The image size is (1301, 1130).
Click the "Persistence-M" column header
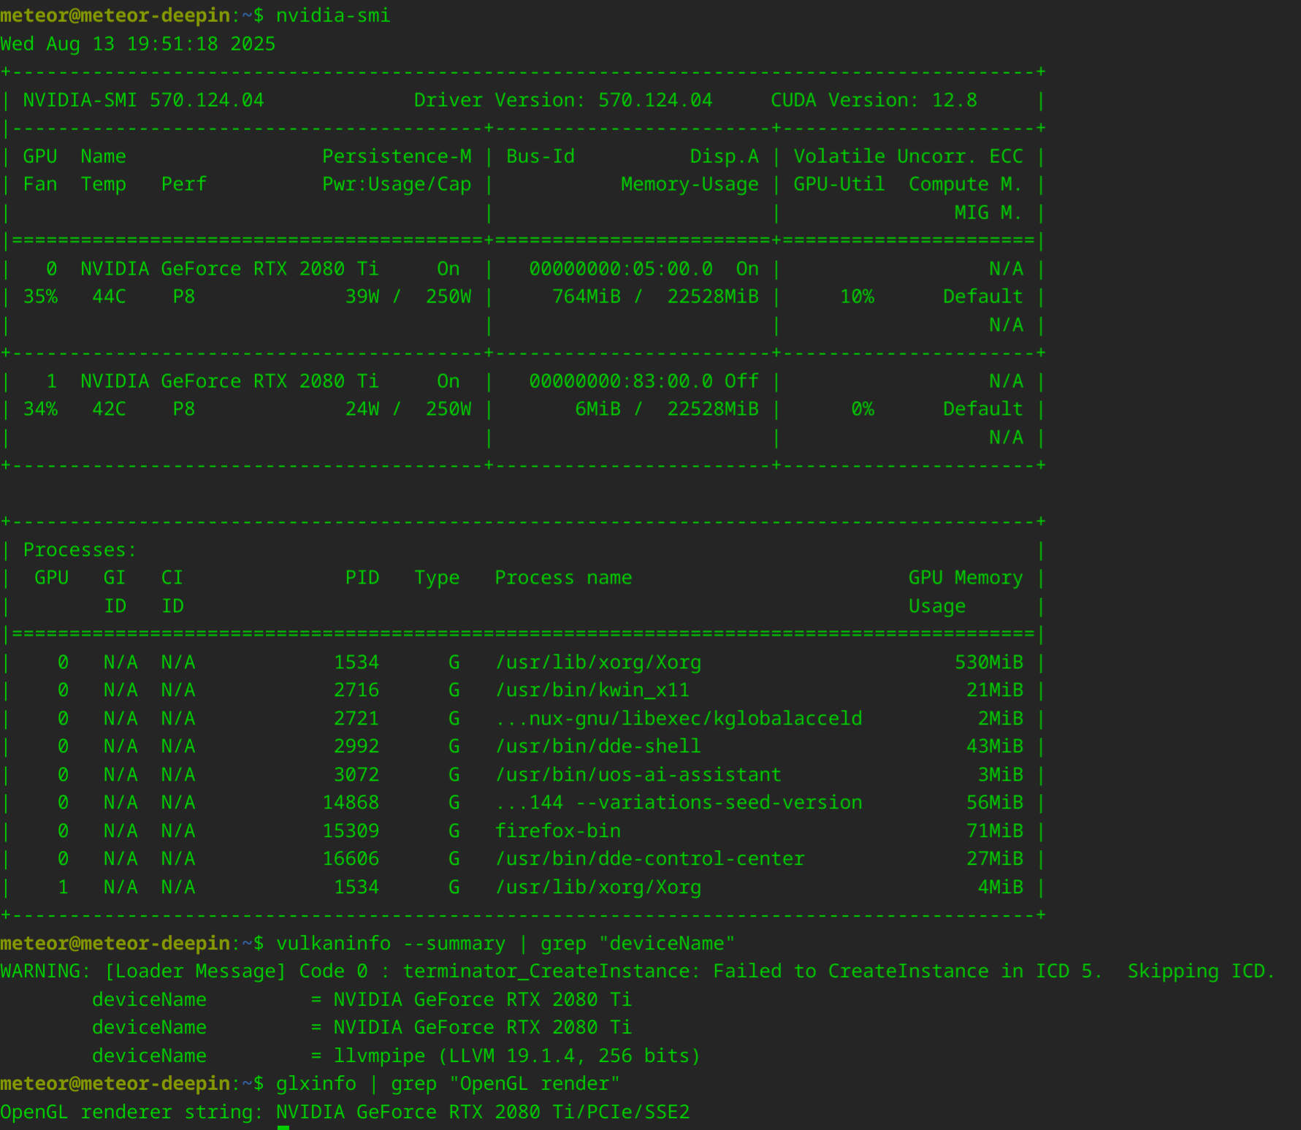(x=397, y=156)
